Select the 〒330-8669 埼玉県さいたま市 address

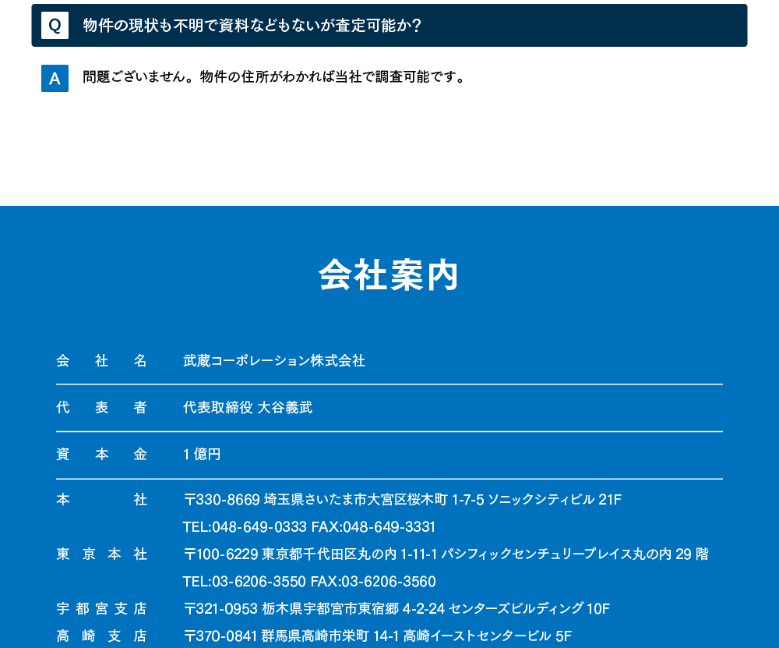point(403,499)
